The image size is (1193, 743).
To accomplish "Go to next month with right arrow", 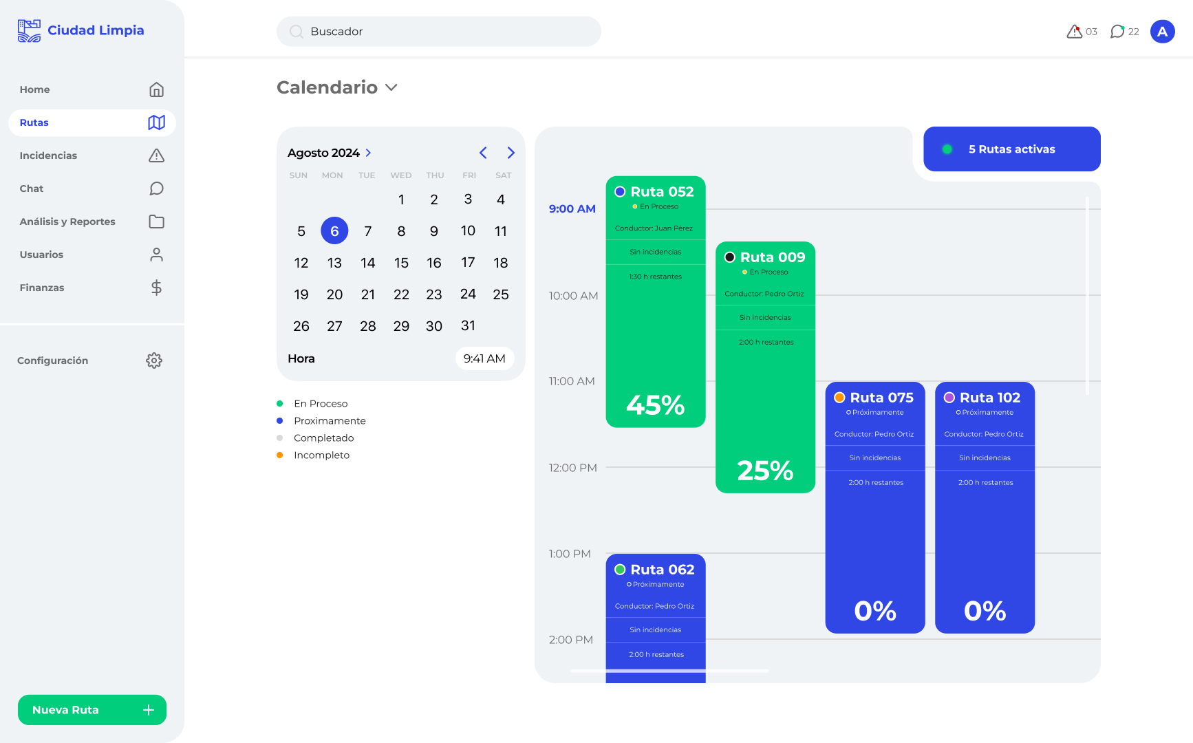I will [510, 153].
